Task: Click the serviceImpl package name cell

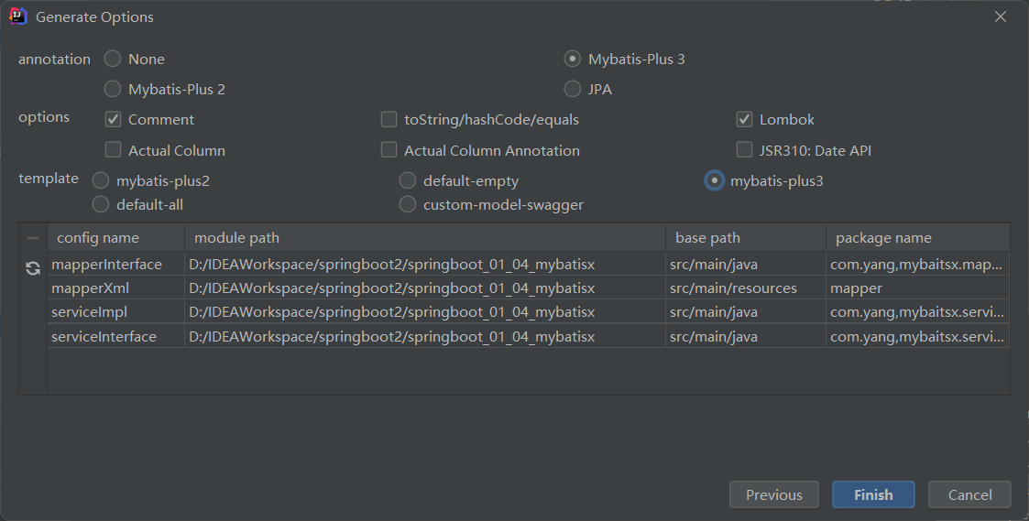Action: pyautogui.click(x=916, y=312)
